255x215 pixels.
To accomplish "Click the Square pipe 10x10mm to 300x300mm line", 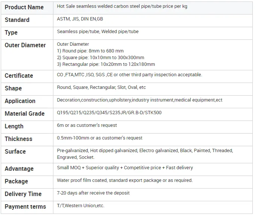I will coord(100,58).
